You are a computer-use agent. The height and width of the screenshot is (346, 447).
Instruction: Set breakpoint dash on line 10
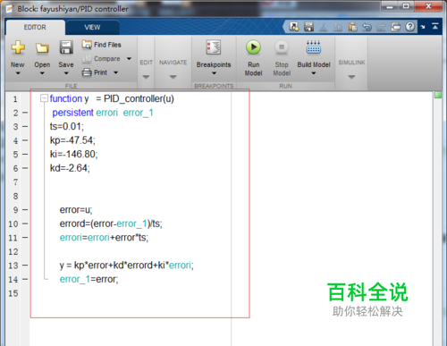click(25, 224)
